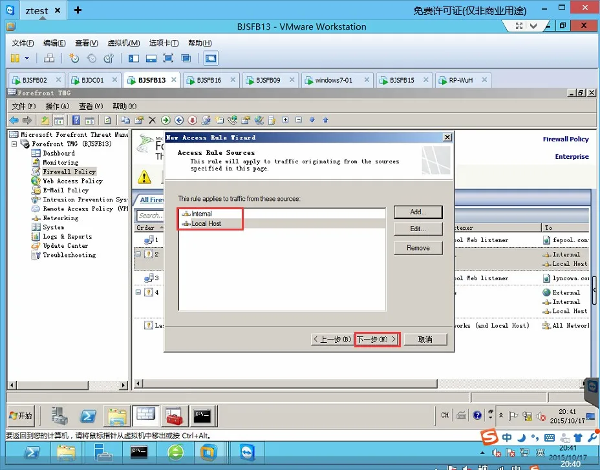This screenshot has height=470, width=600.
Task: Click the blue Back arrow in TMG toolbar
Action: click(x=14, y=120)
